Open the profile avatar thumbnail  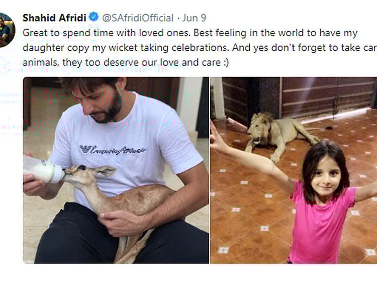(7, 30)
